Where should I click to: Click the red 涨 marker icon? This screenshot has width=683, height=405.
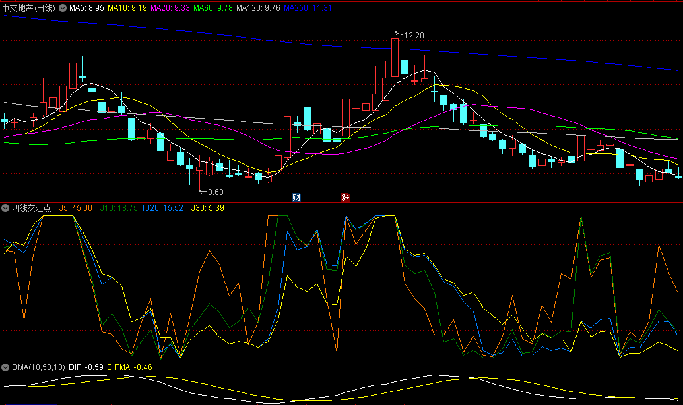[345, 198]
